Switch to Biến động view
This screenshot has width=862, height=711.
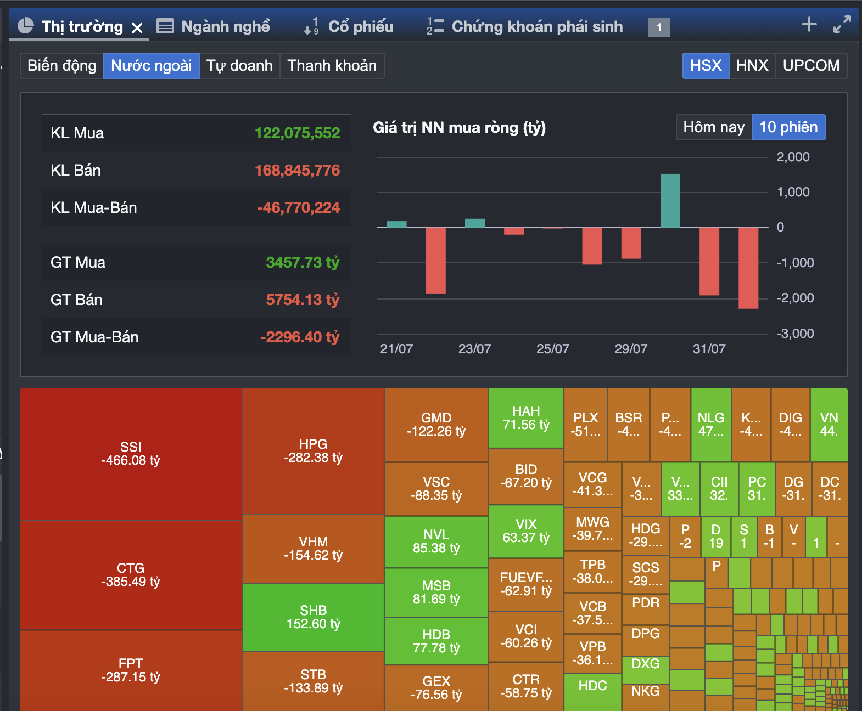click(x=62, y=66)
